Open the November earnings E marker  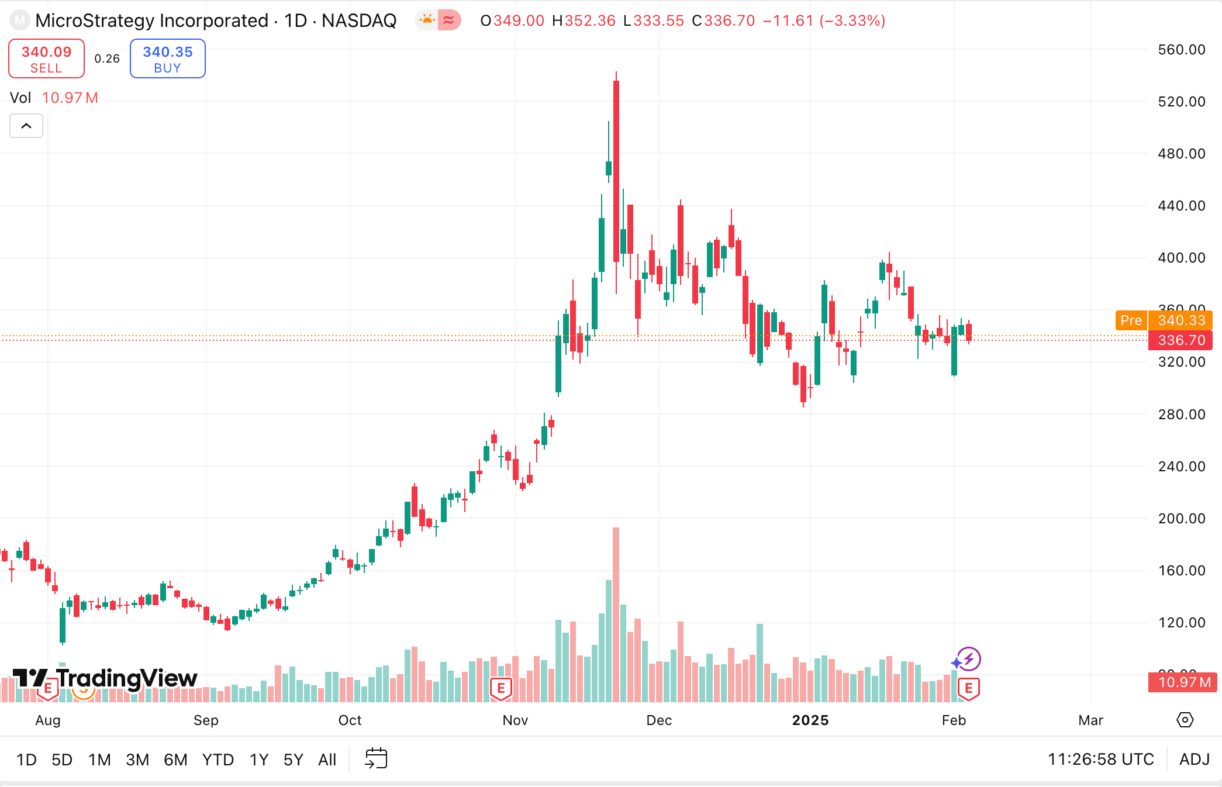click(500, 689)
